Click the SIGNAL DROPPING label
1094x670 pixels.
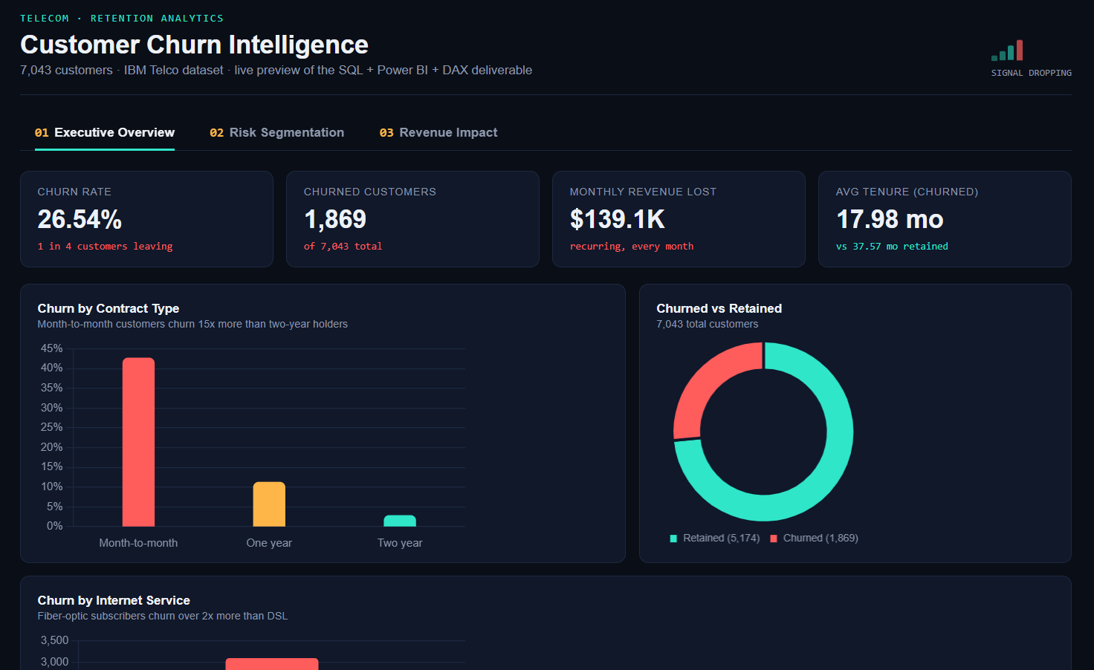point(1032,73)
